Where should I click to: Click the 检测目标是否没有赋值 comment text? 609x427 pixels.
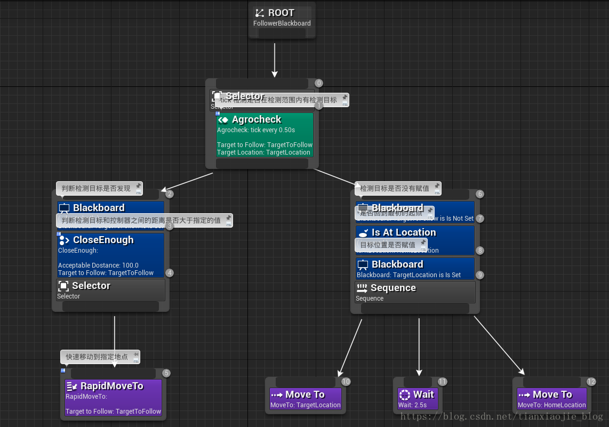tap(395, 189)
